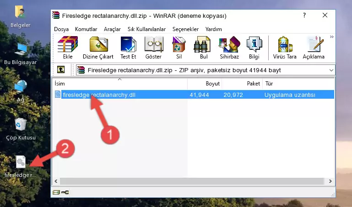
Task: Click the Sil delete tool
Action: click(x=179, y=48)
